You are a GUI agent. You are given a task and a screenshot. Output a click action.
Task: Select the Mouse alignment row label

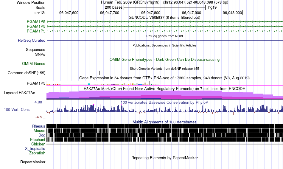(39, 131)
